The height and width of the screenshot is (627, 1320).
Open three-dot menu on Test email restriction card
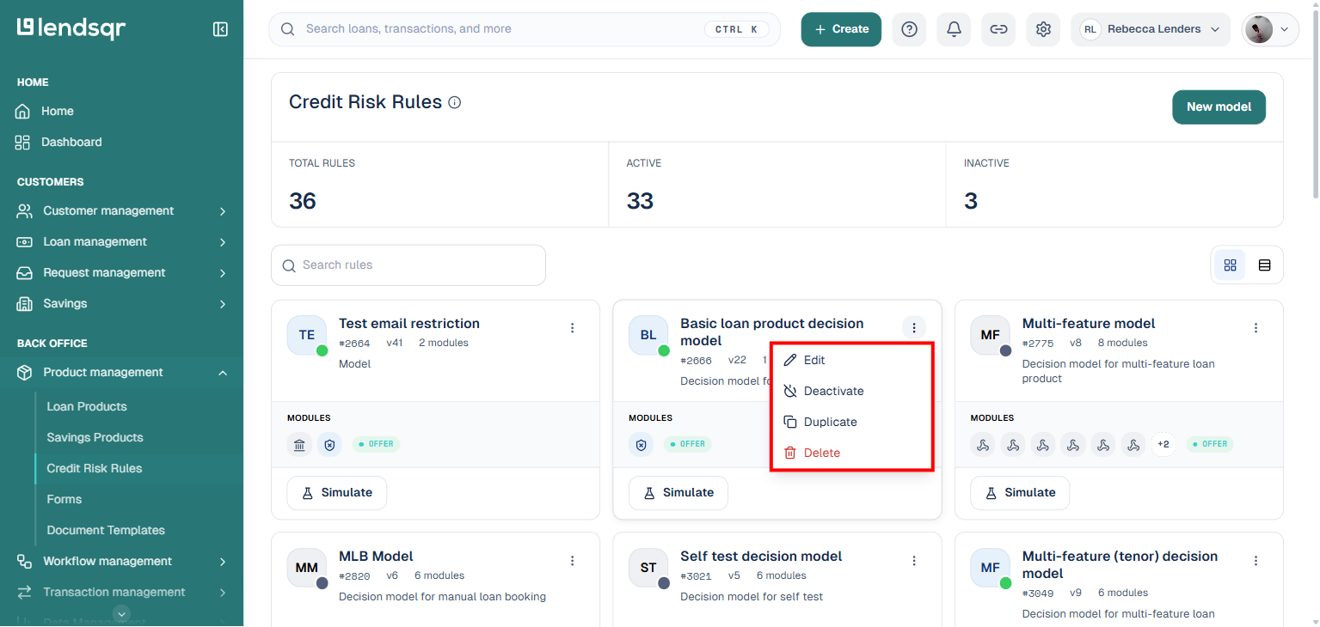[573, 327]
